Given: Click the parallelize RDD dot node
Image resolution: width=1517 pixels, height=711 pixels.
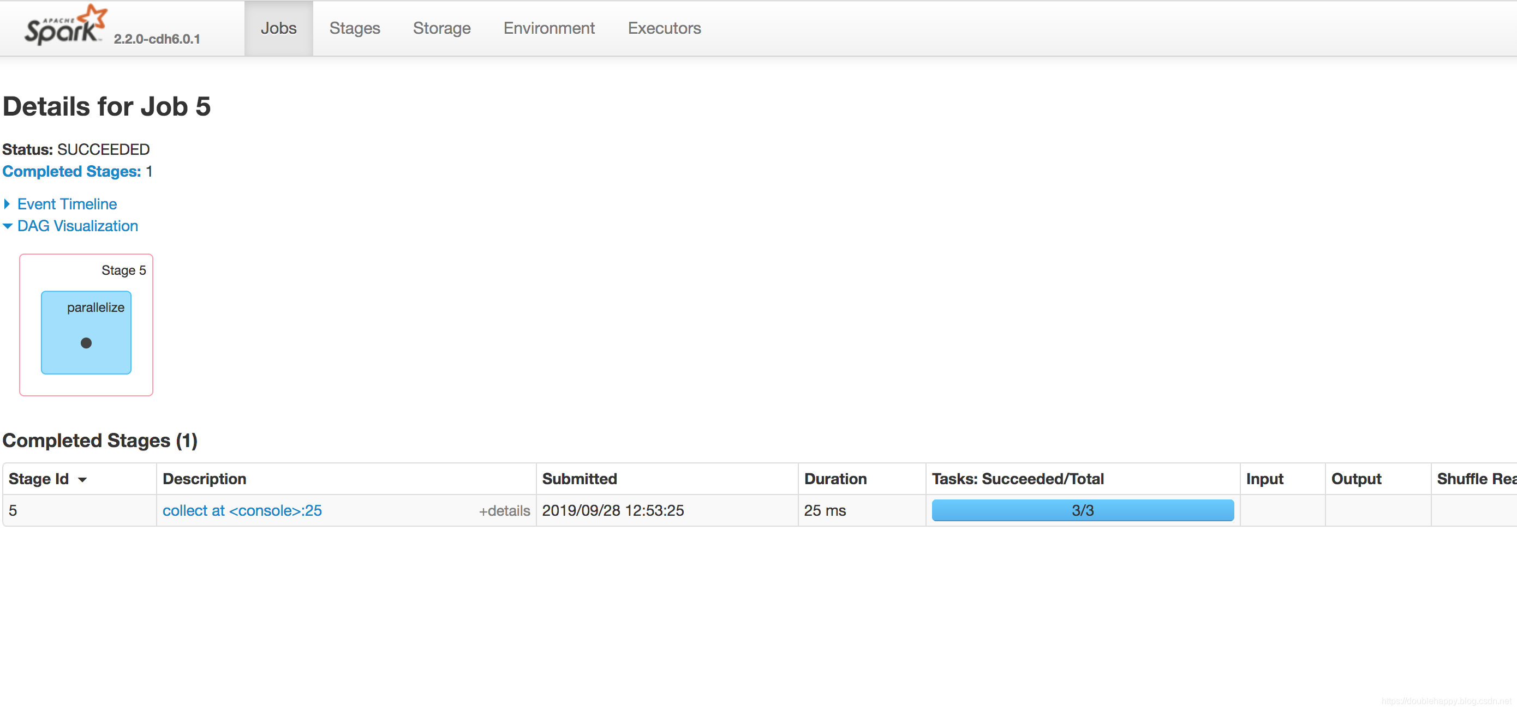Looking at the screenshot, I should (86, 343).
